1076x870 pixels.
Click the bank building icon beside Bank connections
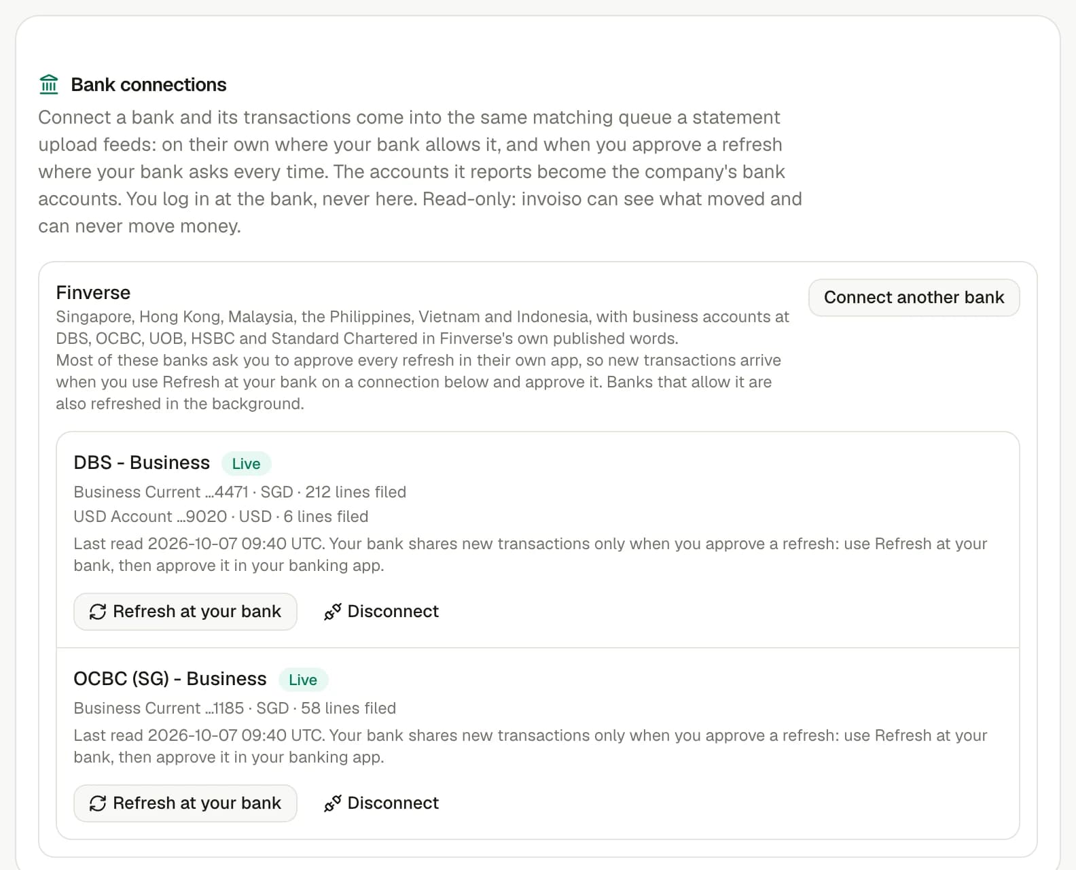pyautogui.click(x=49, y=84)
